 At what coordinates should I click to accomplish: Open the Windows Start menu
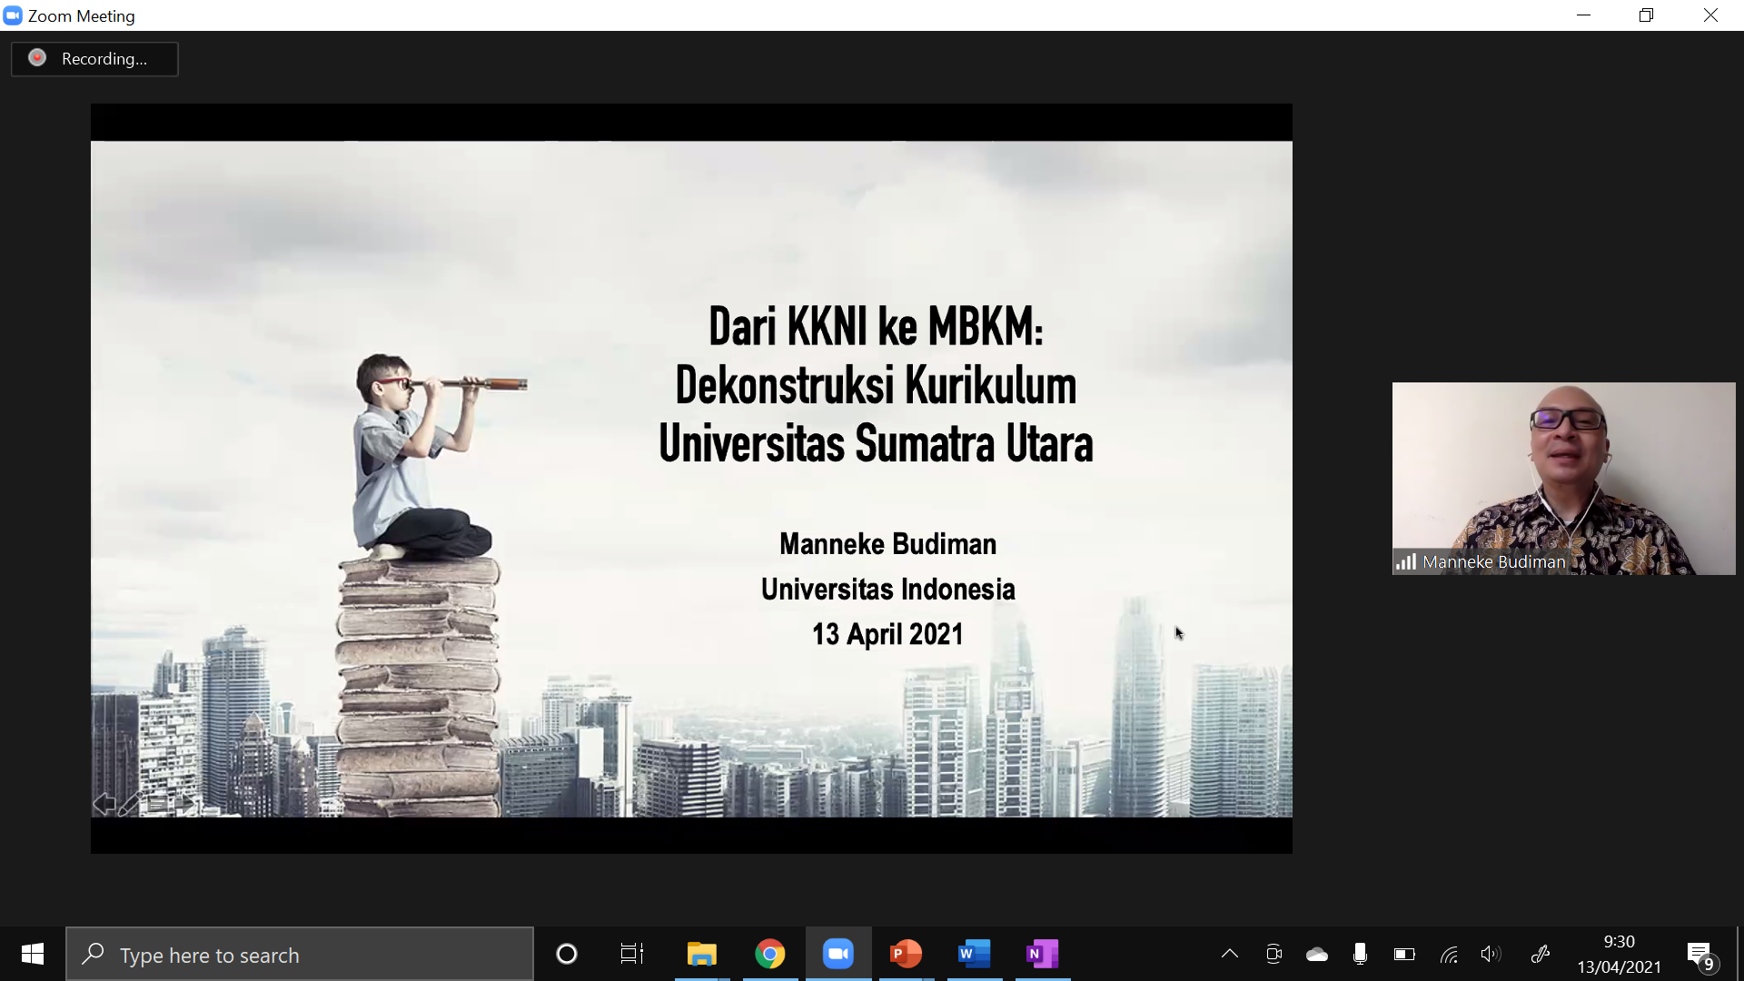(33, 954)
